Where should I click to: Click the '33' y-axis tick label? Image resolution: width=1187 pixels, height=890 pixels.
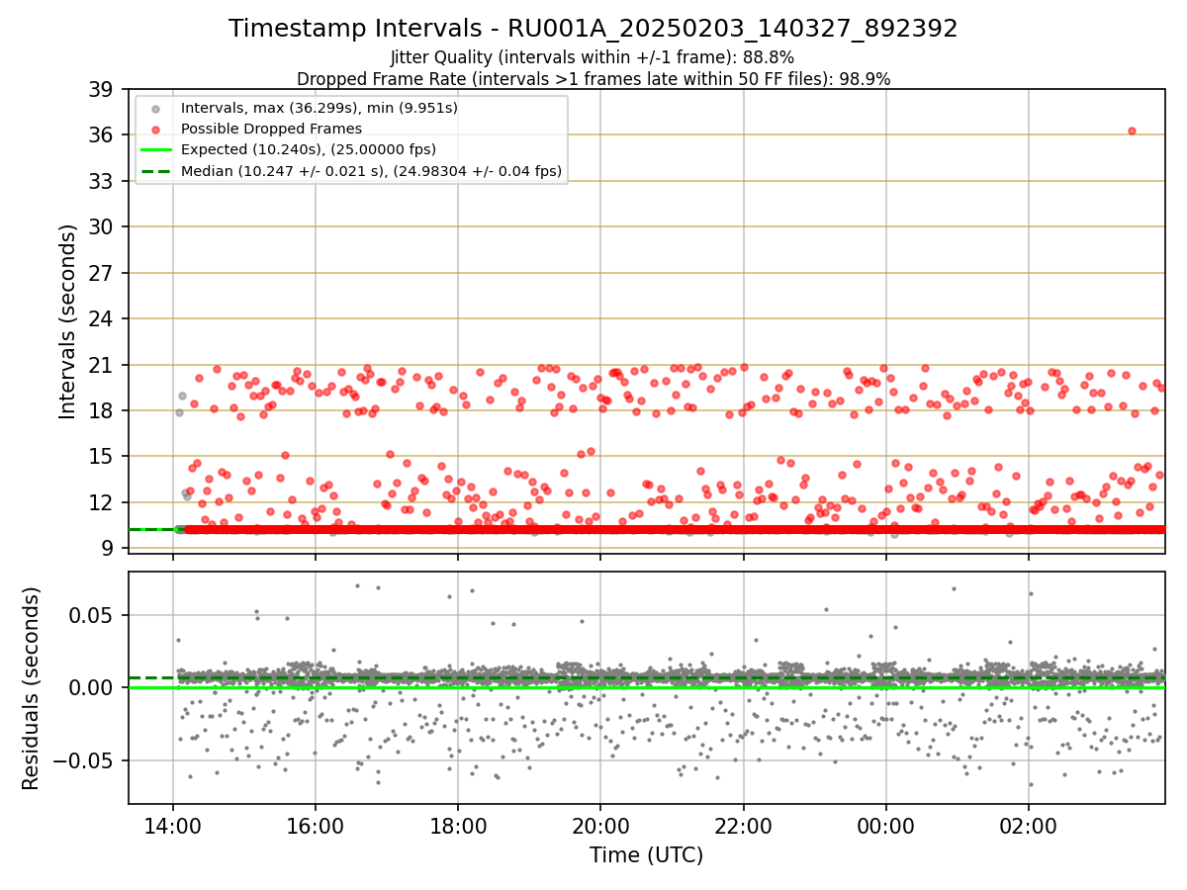[x=103, y=181]
